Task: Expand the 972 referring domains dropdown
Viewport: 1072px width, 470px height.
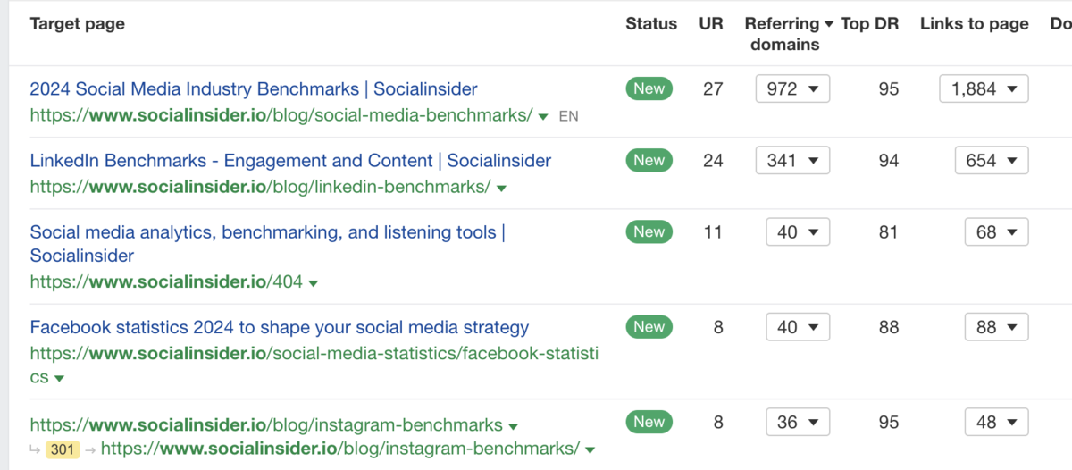Action: (792, 89)
